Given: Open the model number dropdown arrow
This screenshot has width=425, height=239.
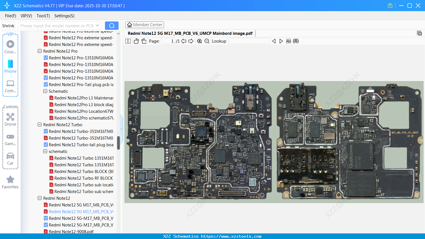Looking at the screenshot, I should click(97, 25).
